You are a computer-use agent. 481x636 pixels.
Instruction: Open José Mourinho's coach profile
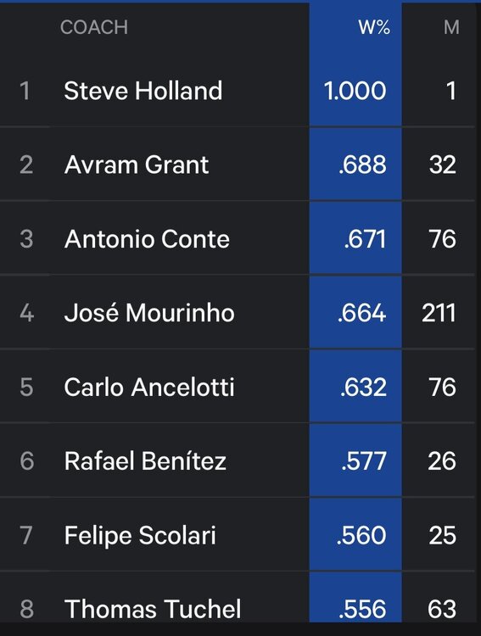click(149, 313)
